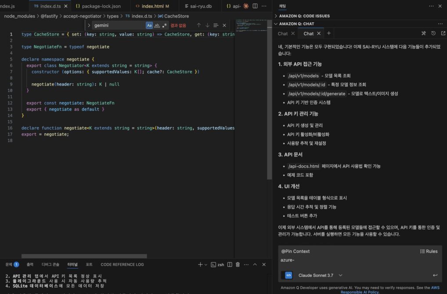Open the Claude Sonnet 3.7 model dropdown
The image size is (447, 294).
point(320,275)
